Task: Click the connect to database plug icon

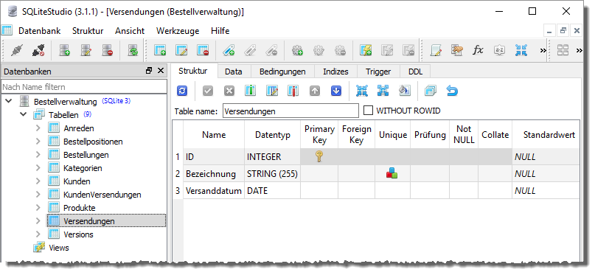Action: point(17,50)
